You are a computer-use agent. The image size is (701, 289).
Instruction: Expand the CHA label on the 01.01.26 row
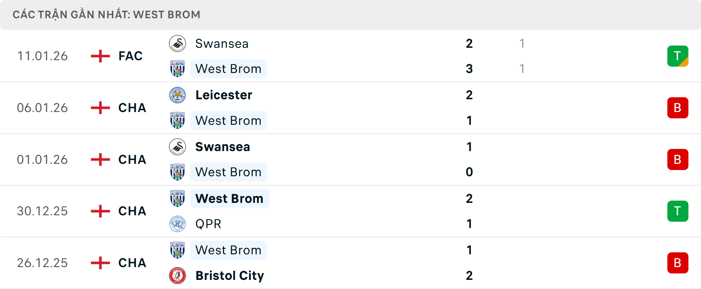point(132,159)
